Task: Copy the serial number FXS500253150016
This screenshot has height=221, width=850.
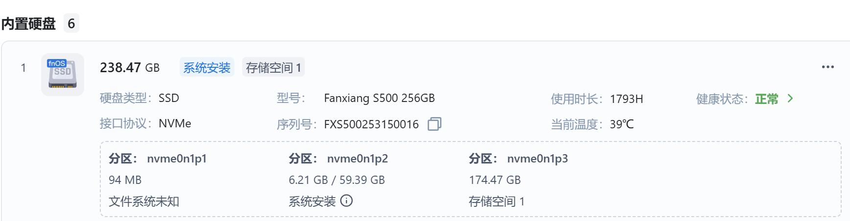Action: coord(434,124)
